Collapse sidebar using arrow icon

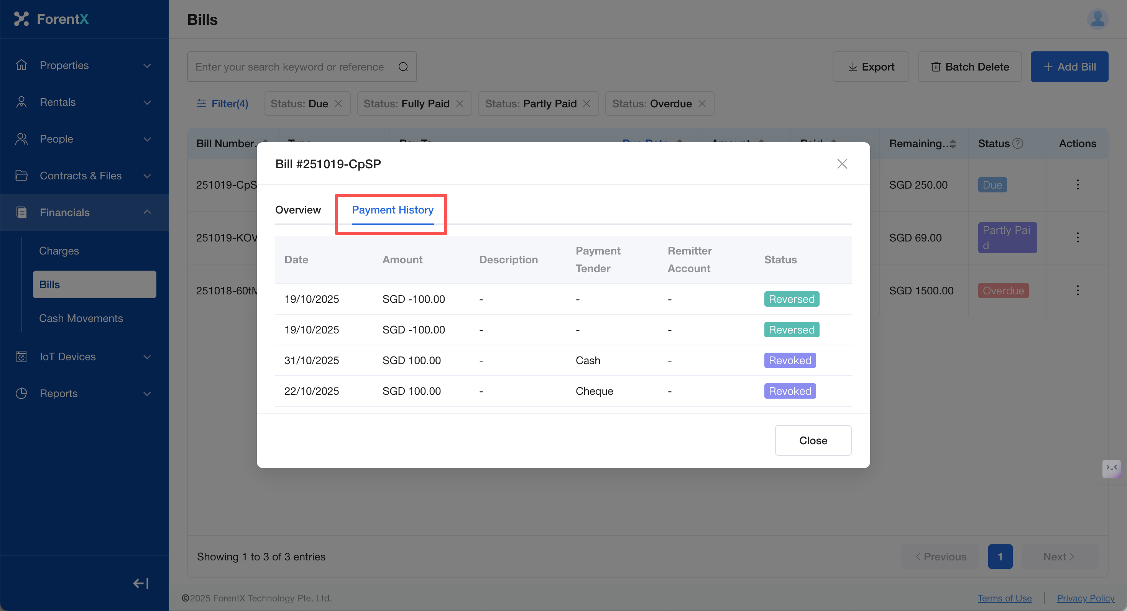tap(141, 583)
